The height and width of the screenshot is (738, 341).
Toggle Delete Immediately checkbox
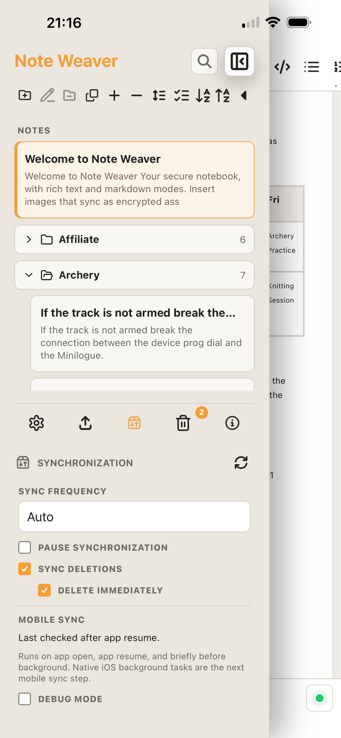coord(44,590)
